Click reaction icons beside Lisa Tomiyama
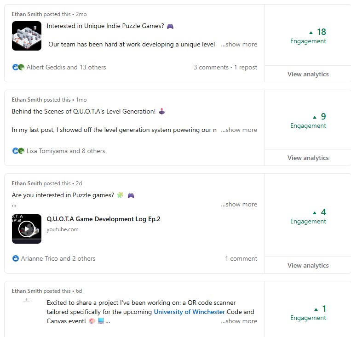The height and width of the screenshot is (337, 351). point(18,151)
